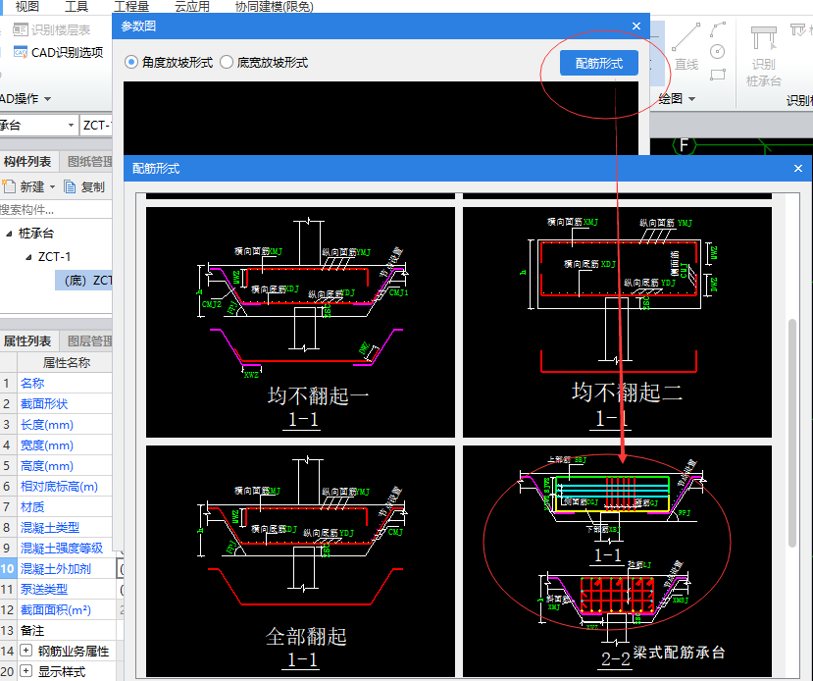Choose 均不翻起一 reinforcement thumbnail
The image size is (813, 681).
tap(300, 322)
